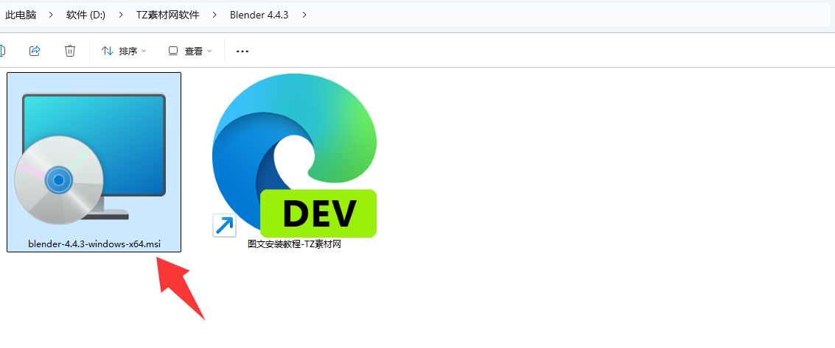Expand chevron after 软件 (D:) breadcrumb
The height and width of the screenshot is (348, 835).
(121, 15)
